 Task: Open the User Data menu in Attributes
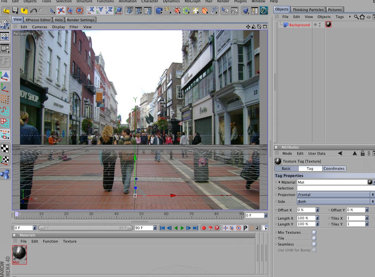317,153
